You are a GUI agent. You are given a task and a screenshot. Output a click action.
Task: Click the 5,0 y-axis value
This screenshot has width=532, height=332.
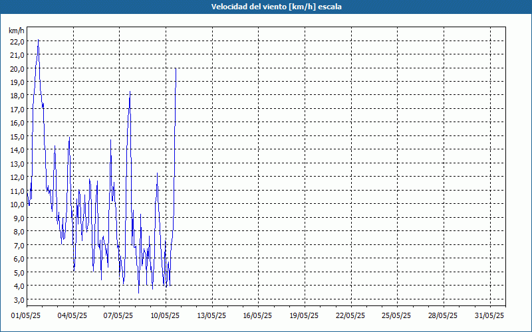pyautogui.click(x=19, y=272)
